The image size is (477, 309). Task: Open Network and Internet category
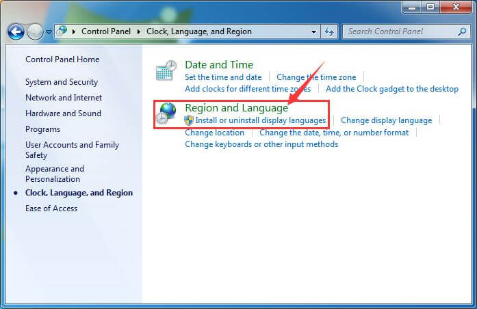tap(64, 98)
